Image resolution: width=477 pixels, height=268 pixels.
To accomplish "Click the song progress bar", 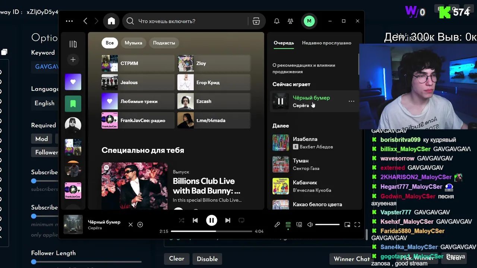I will pos(211,231).
